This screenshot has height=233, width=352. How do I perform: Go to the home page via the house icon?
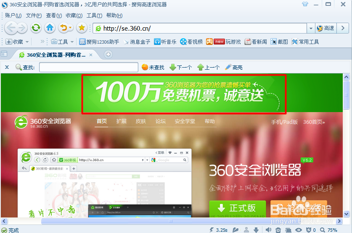pyautogui.click(x=50, y=28)
